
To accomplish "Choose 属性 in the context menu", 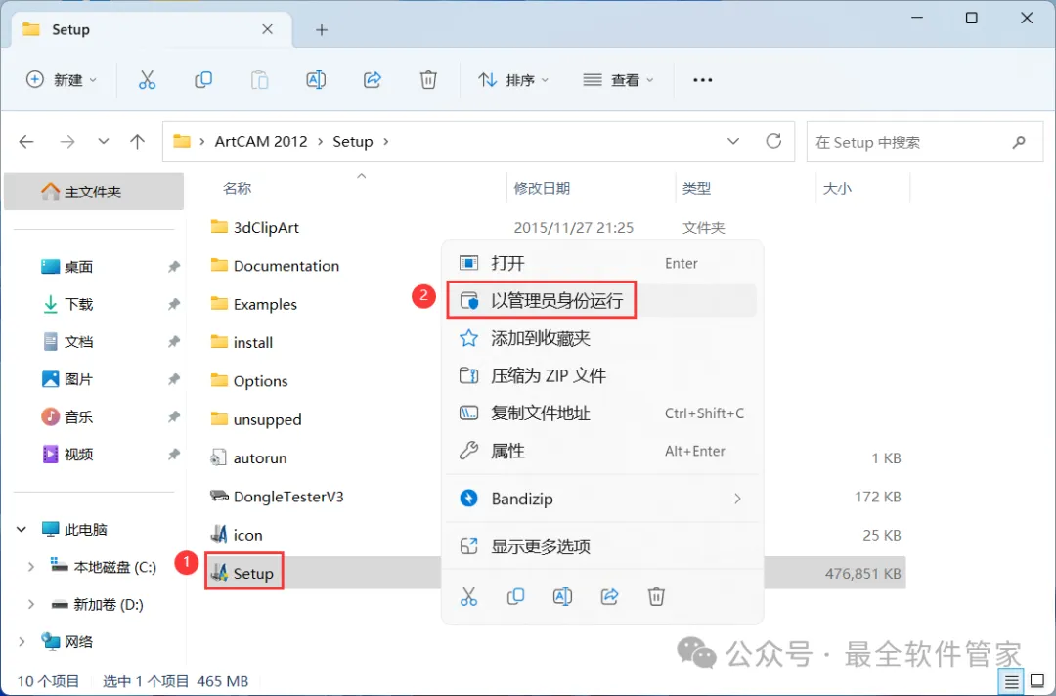I will [x=601, y=451].
